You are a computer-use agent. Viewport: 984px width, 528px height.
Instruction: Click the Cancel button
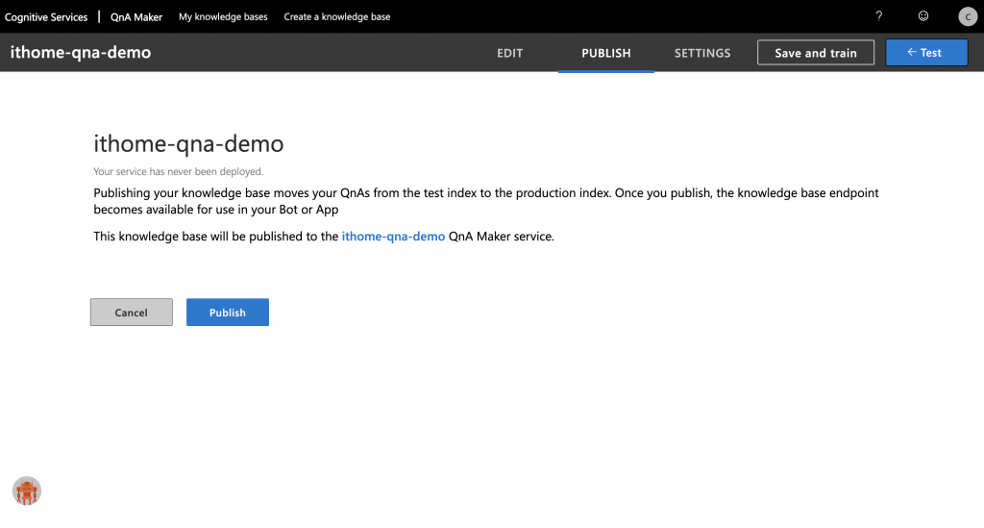click(x=131, y=312)
